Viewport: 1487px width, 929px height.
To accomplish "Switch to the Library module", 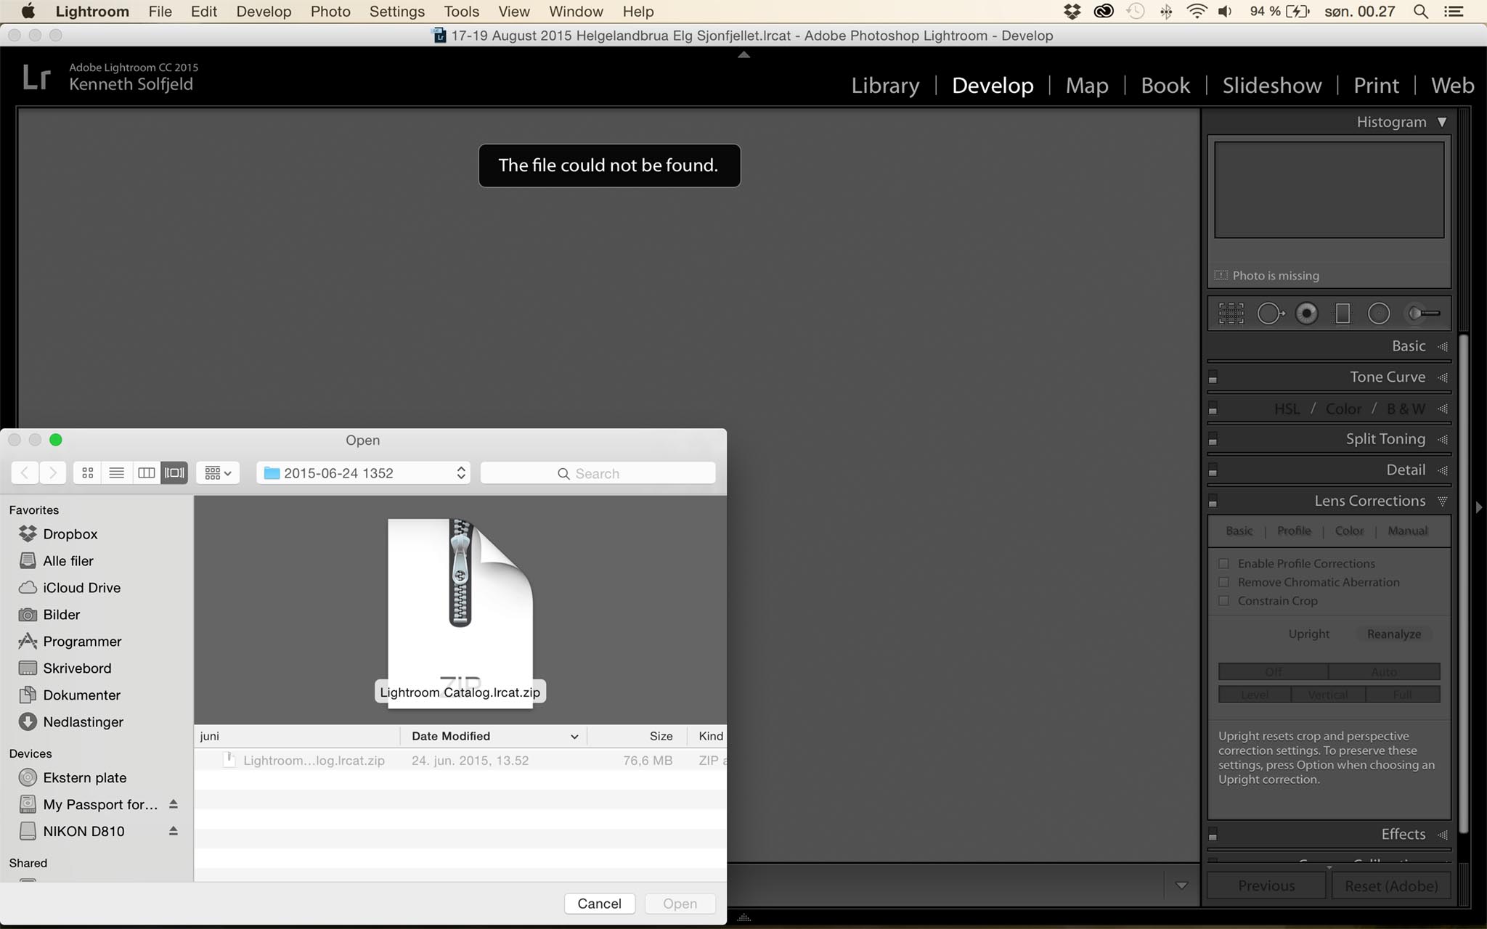I will [884, 86].
